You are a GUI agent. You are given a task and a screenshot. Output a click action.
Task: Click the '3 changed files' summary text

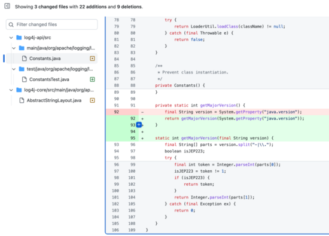coord(51,7)
